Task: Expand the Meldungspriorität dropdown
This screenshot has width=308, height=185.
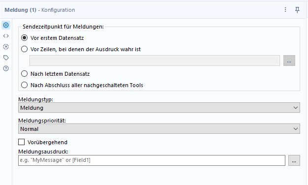Action: (x=159, y=129)
